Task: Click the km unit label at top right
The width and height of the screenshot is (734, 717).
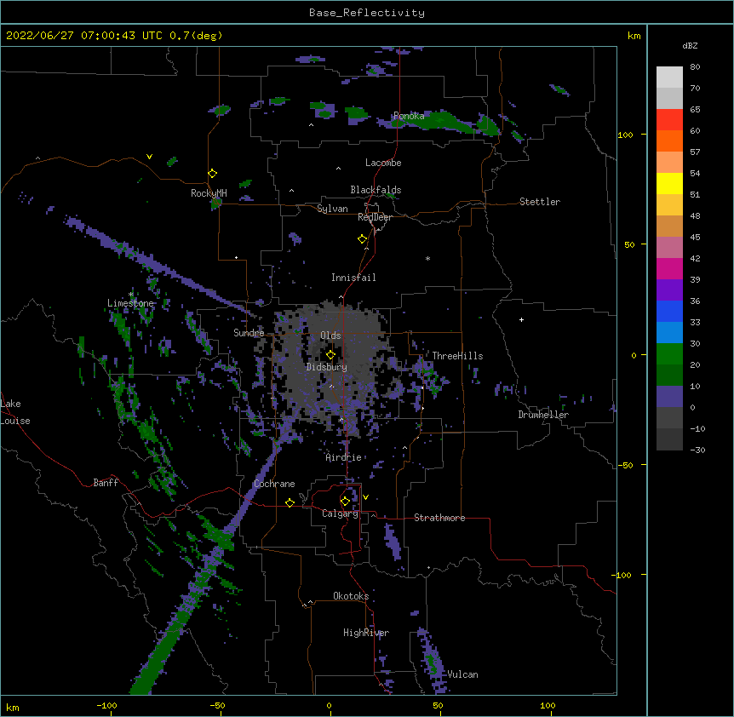Action: (634, 36)
